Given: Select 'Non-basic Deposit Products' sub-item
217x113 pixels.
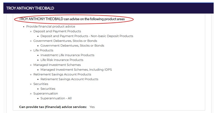Looking at the screenshot, I should (87, 36).
